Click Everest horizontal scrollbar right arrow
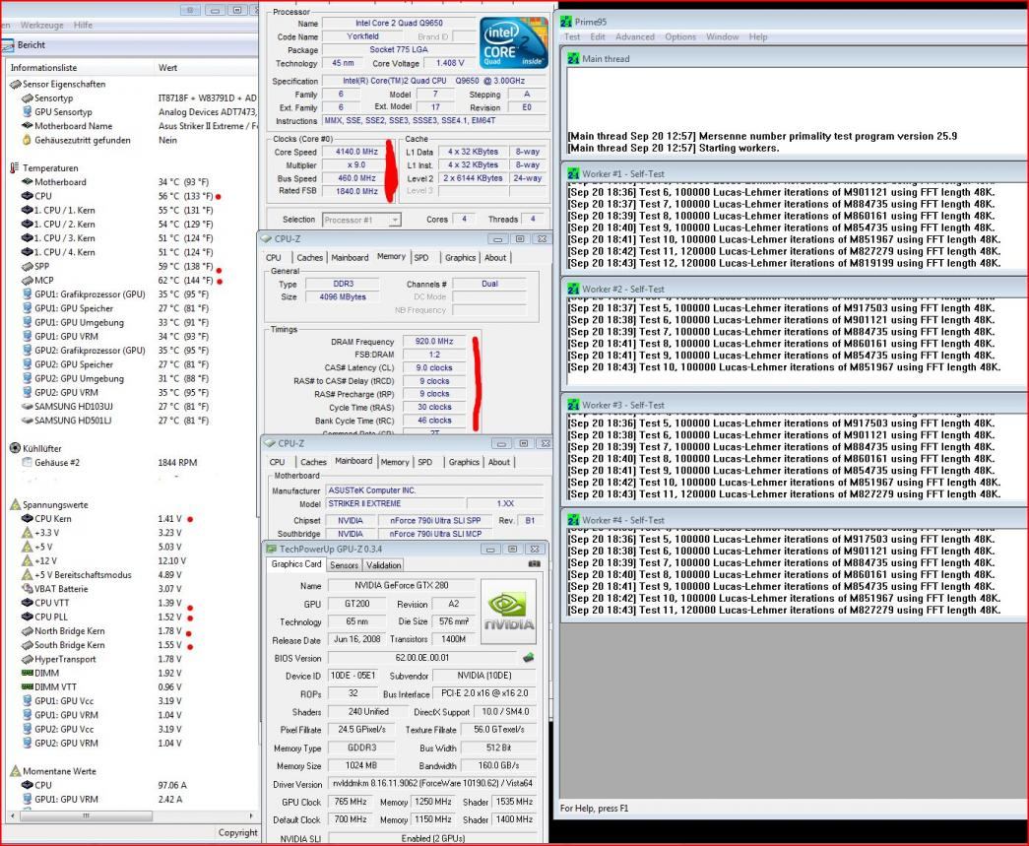1029x846 pixels. 251,815
